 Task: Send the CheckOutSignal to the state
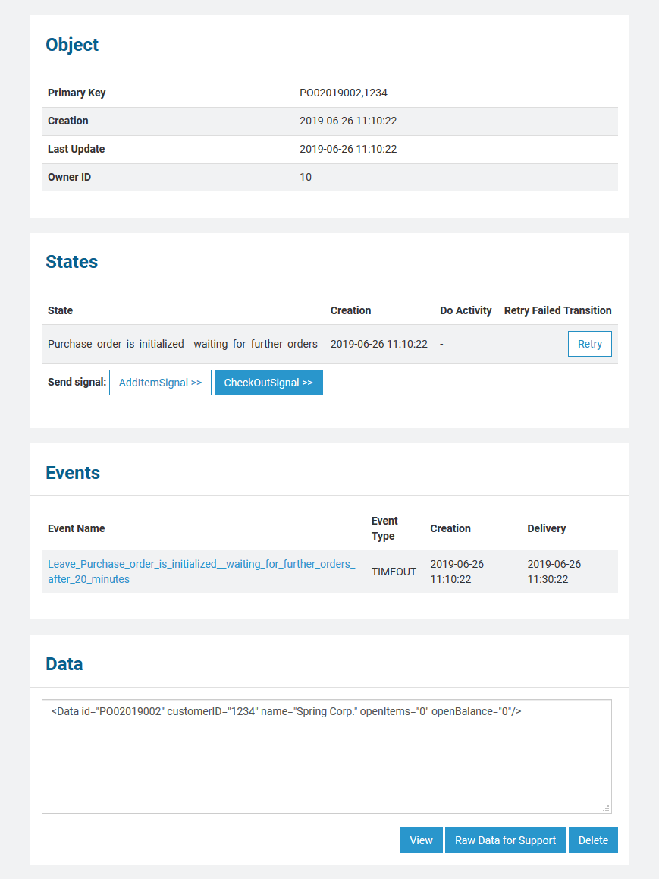pyautogui.click(x=268, y=382)
